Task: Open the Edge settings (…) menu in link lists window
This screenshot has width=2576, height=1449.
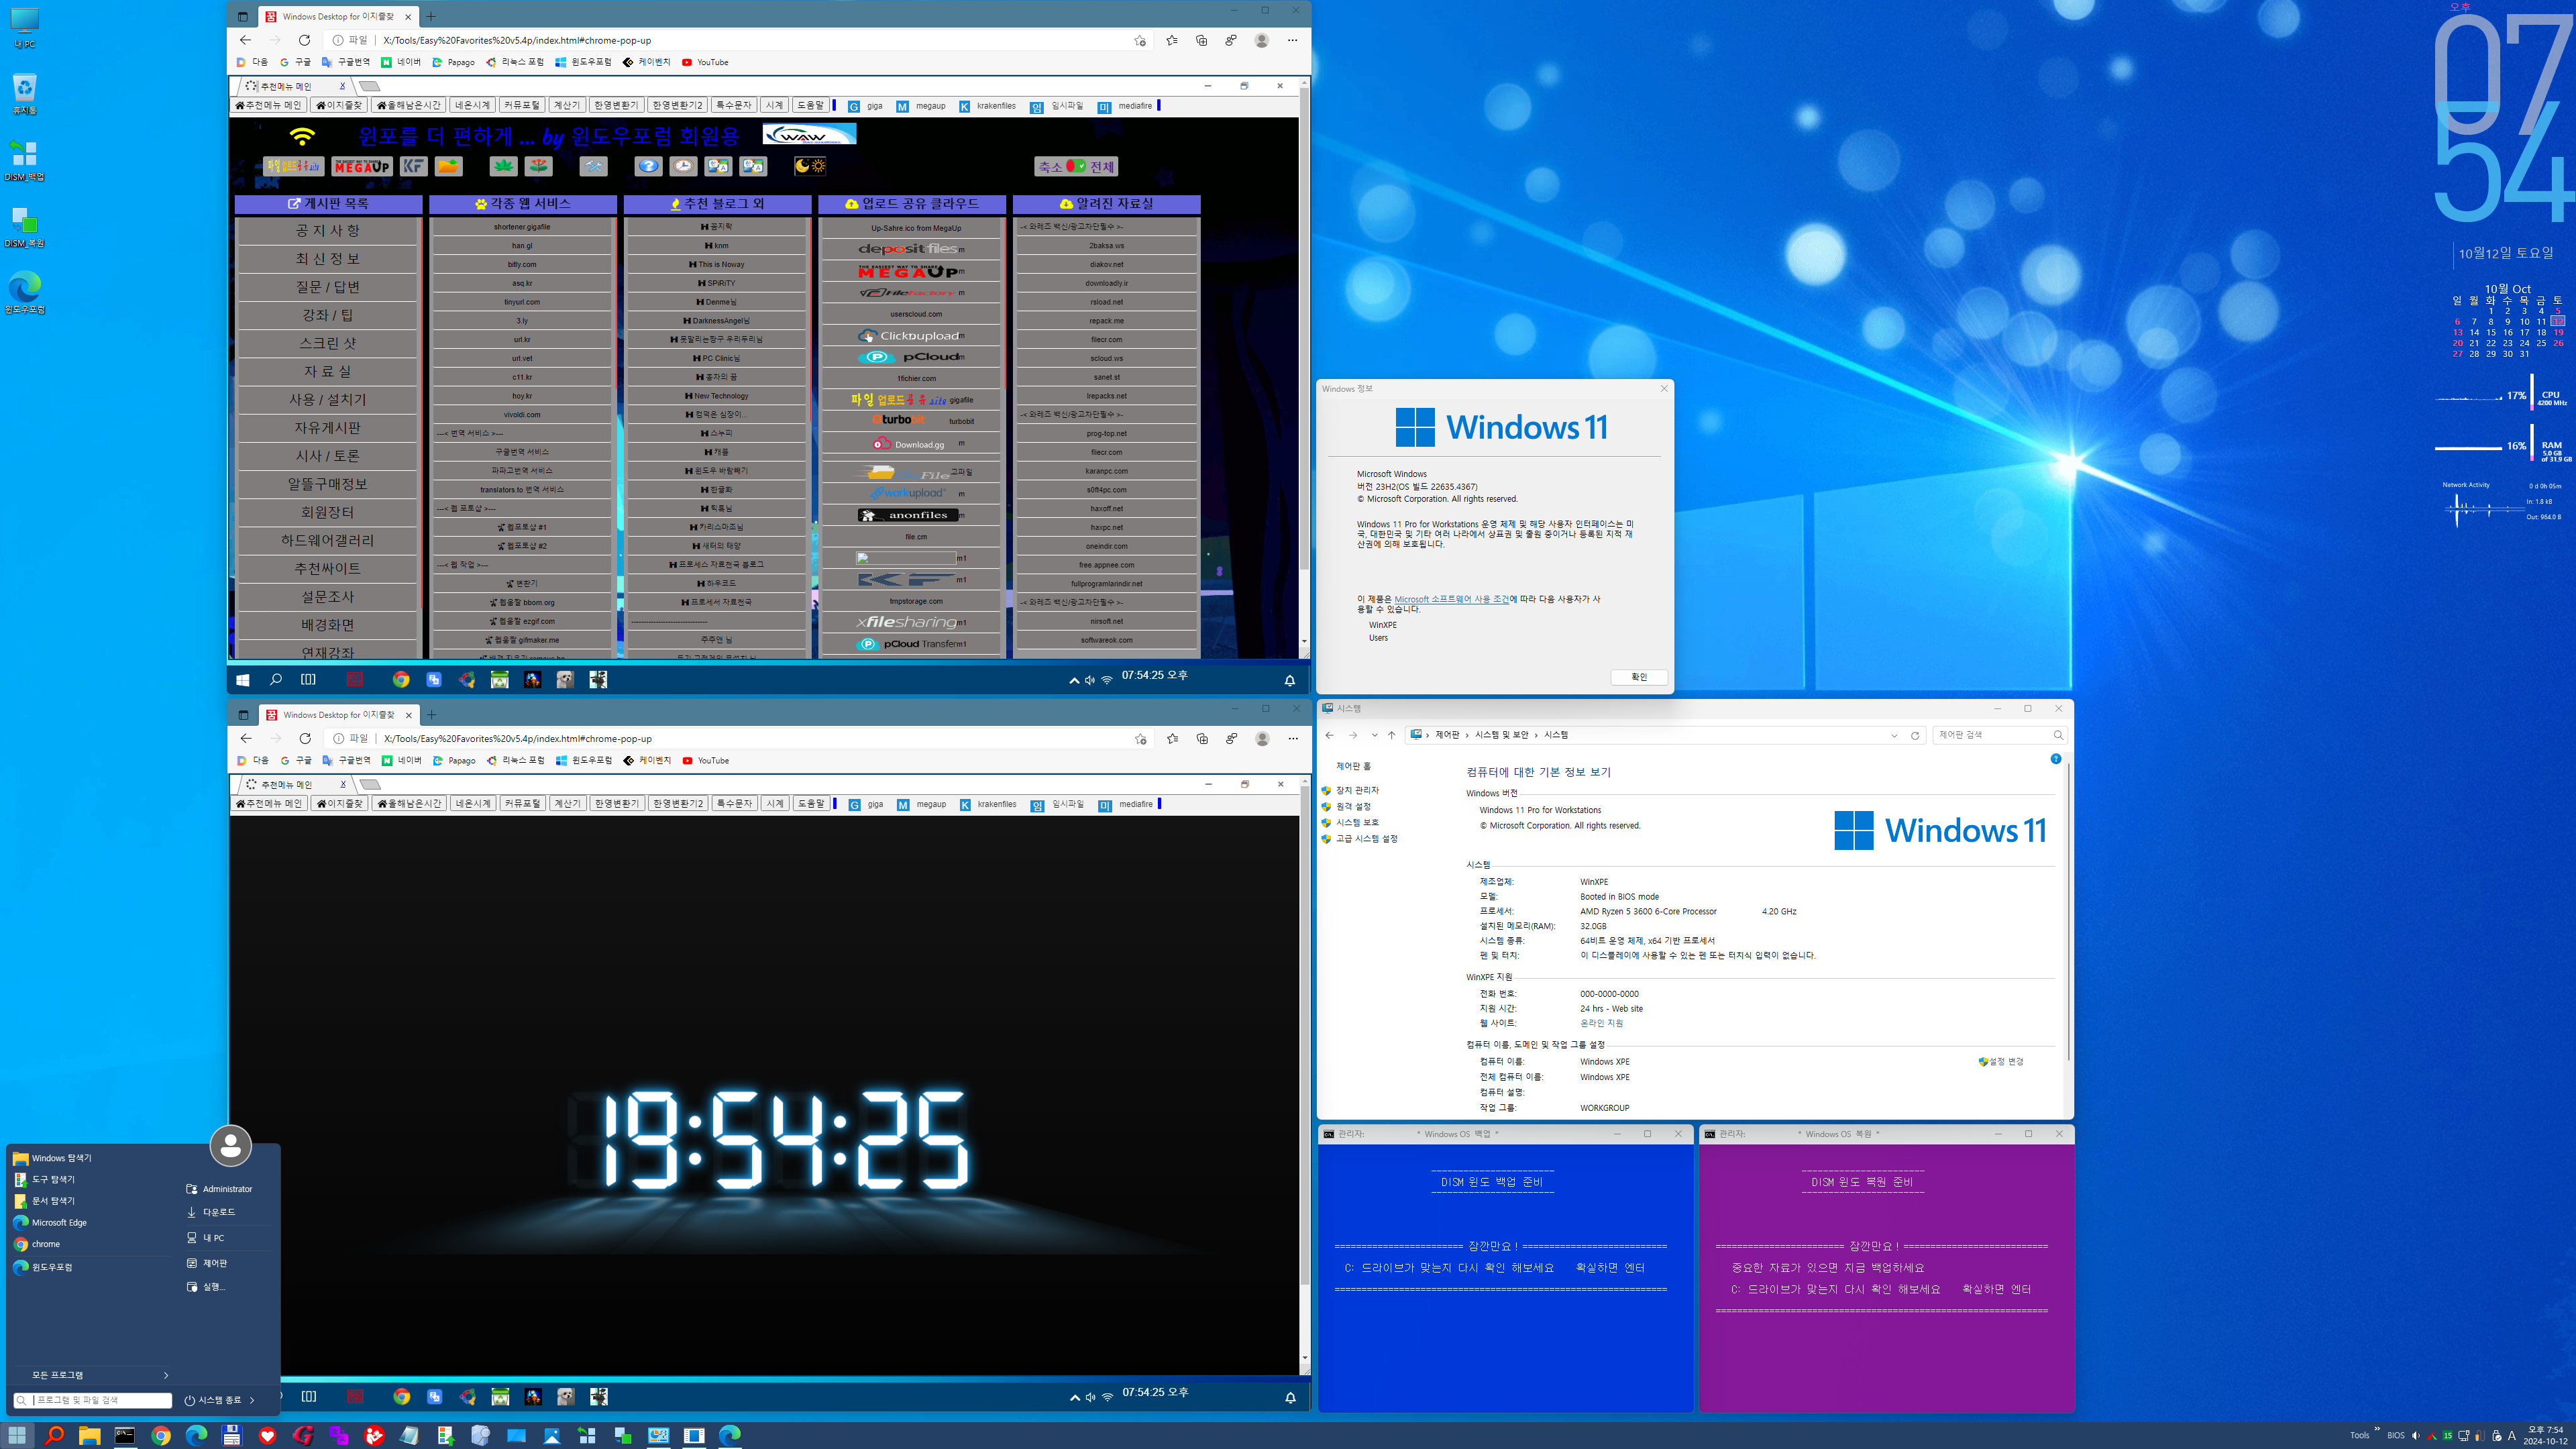Action: pos(1292,40)
